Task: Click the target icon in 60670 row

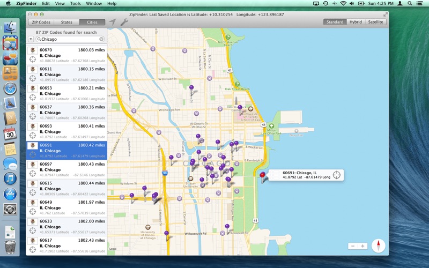Action: pos(33,59)
